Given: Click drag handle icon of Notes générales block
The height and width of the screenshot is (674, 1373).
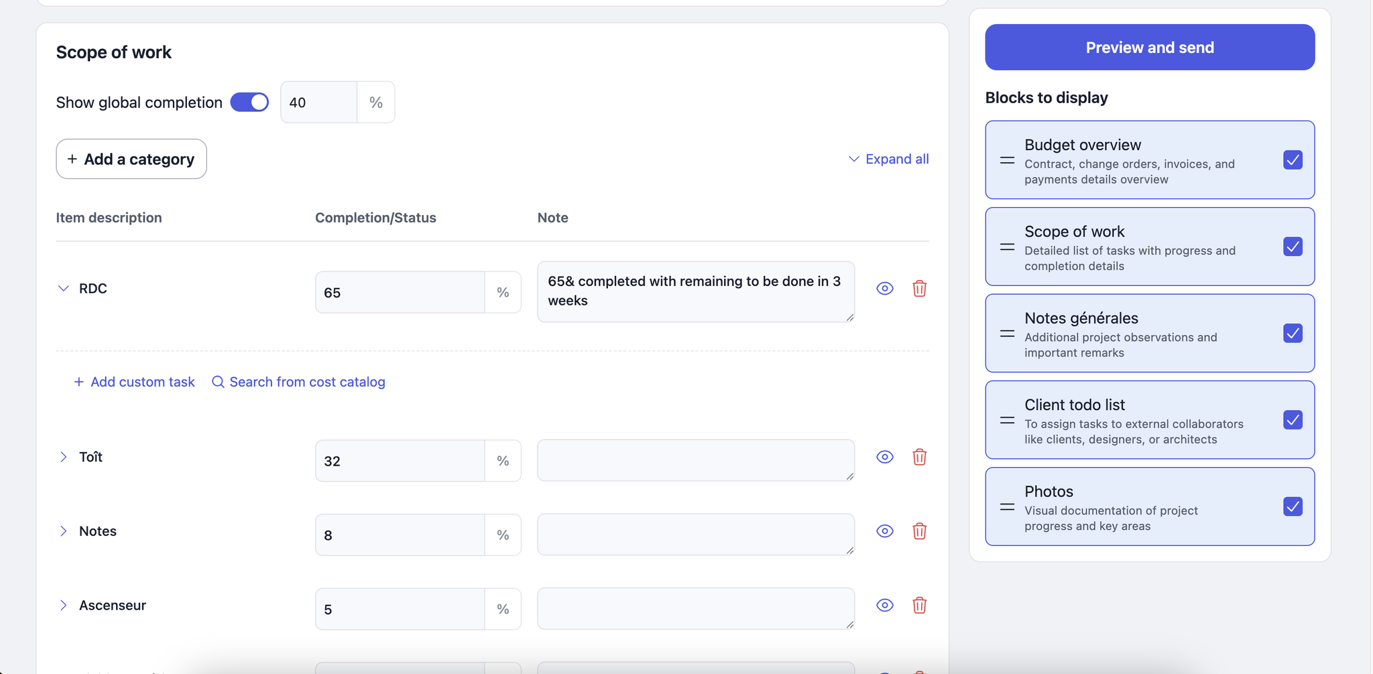Looking at the screenshot, I should [x=1007, y=333].
